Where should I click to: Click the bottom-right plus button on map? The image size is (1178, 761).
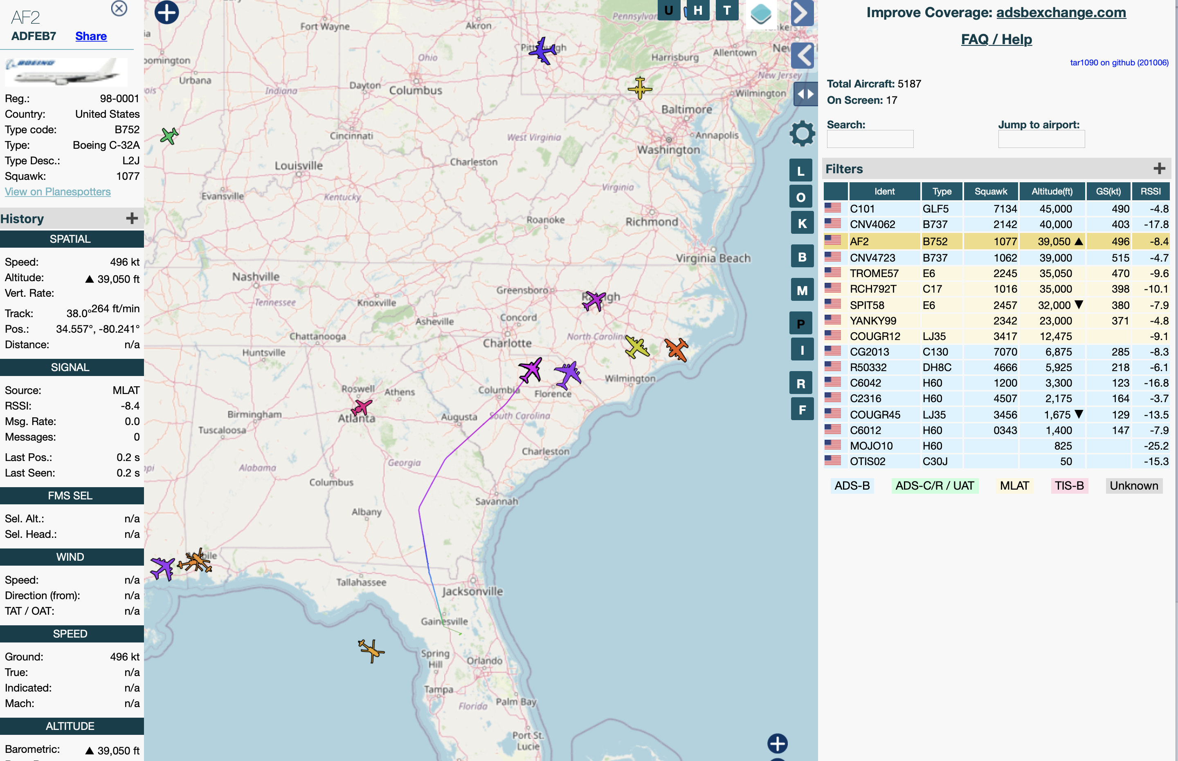[x=778, y=743]
